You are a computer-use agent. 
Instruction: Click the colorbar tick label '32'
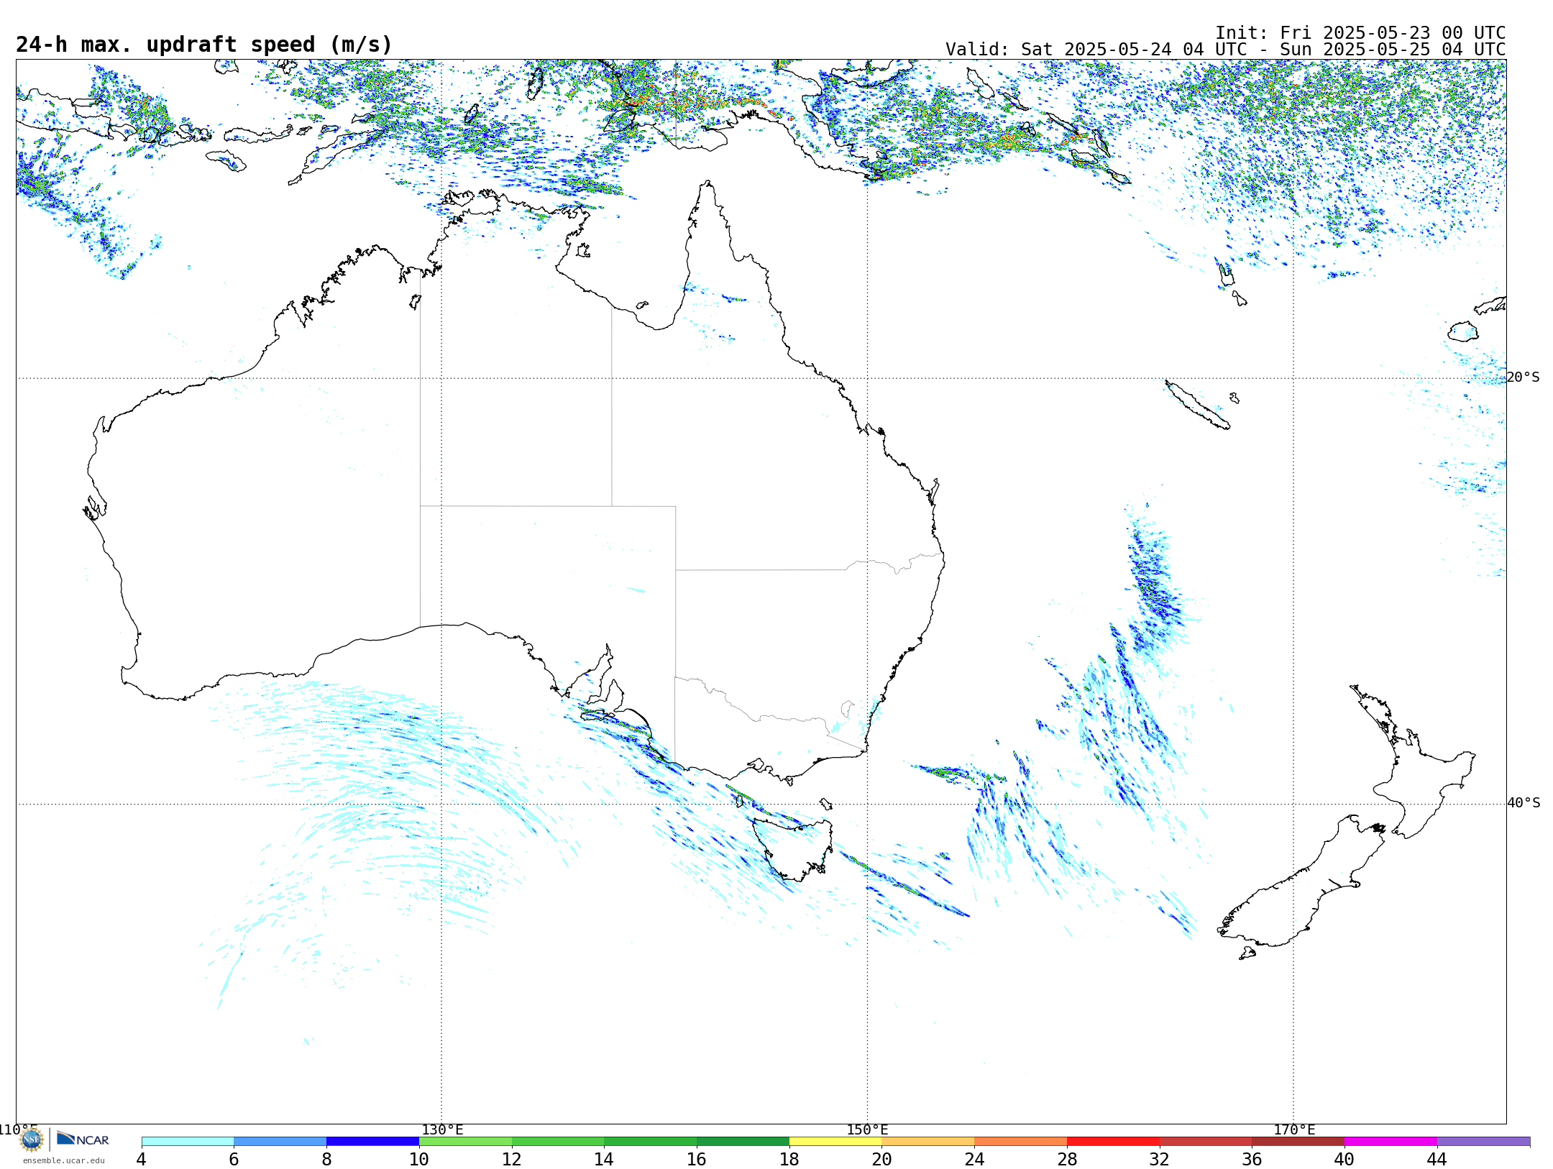[1160, 1160]
